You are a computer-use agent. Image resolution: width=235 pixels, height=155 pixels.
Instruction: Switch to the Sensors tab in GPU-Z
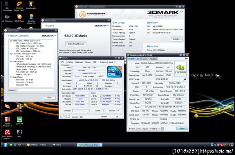(144, 59)
